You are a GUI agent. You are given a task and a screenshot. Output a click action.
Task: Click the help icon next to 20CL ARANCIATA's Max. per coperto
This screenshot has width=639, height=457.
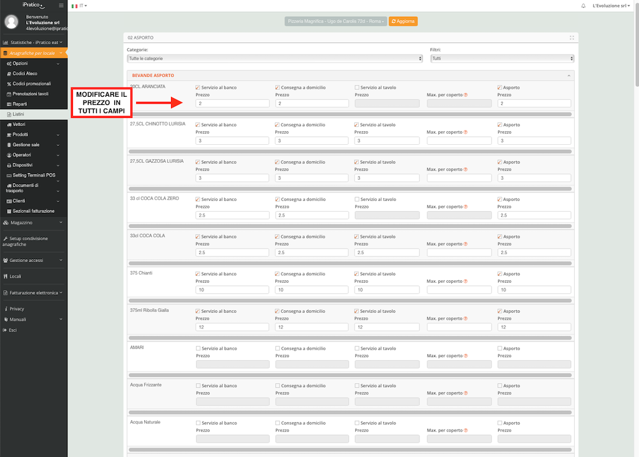pyautogui.click(x=466, y=95)
